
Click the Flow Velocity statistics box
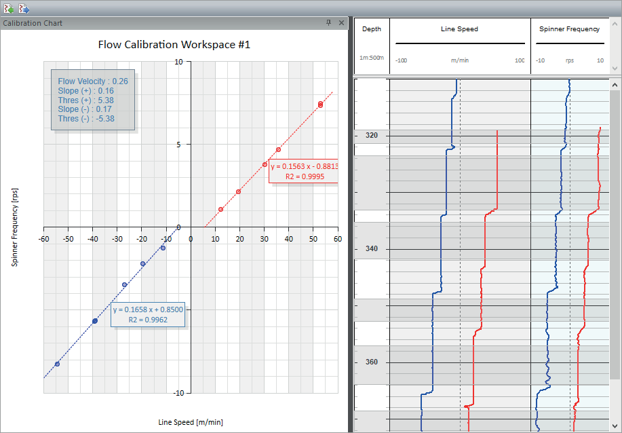[93, 100]
